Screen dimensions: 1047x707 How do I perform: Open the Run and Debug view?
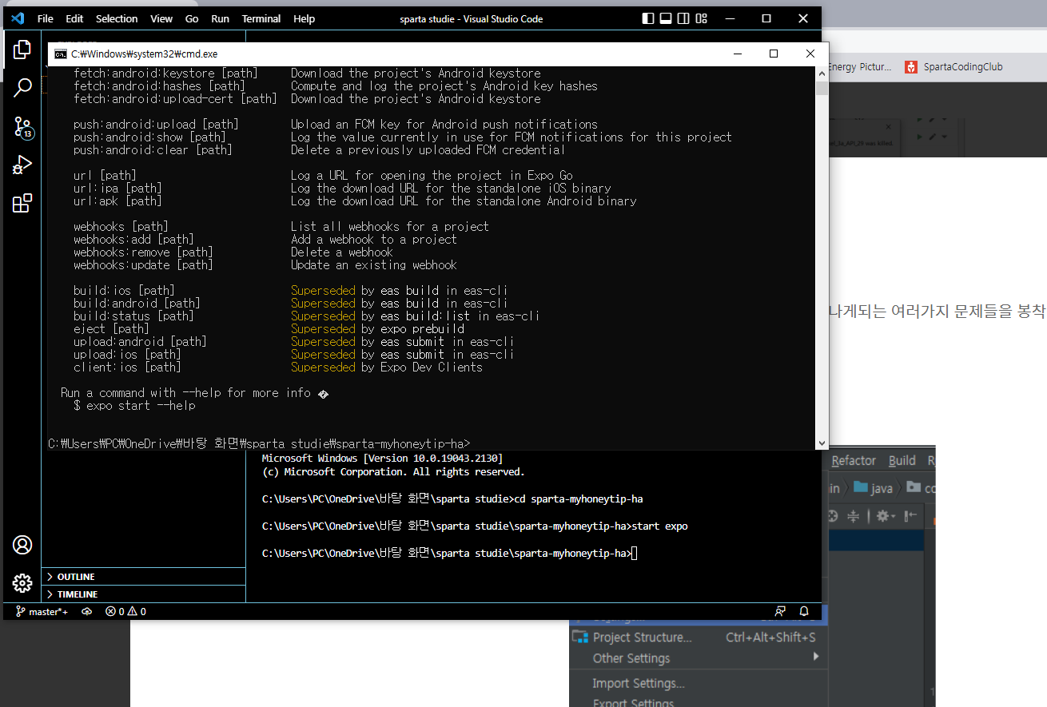pos(22,165)
